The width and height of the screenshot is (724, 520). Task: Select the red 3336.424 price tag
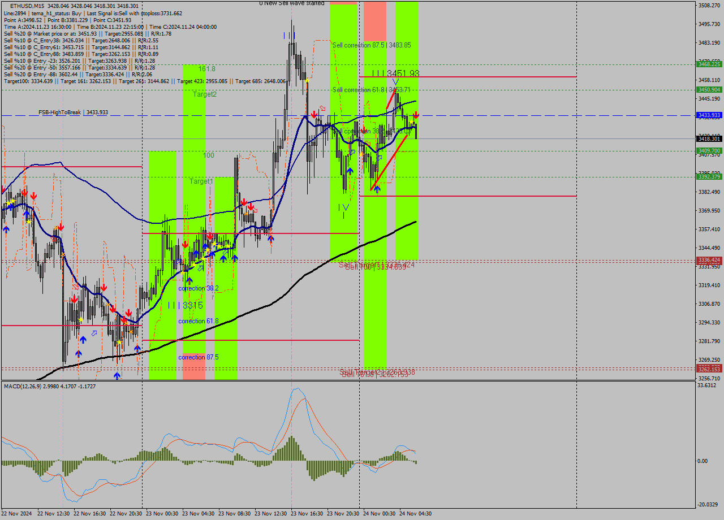(709, 260)
